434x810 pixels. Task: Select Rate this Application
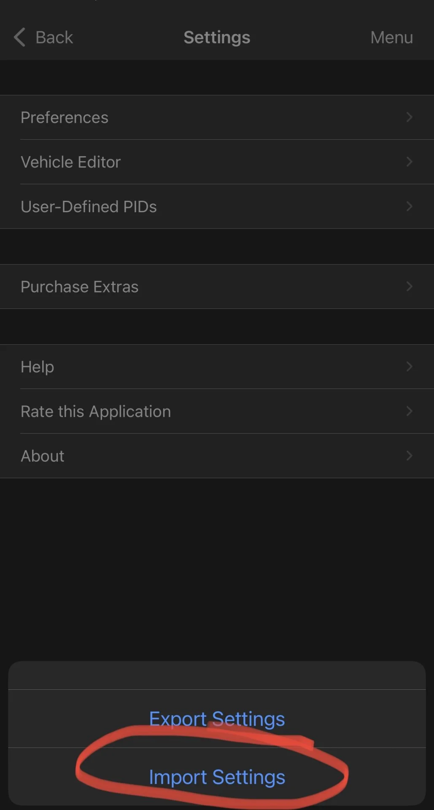click(96, 411)
